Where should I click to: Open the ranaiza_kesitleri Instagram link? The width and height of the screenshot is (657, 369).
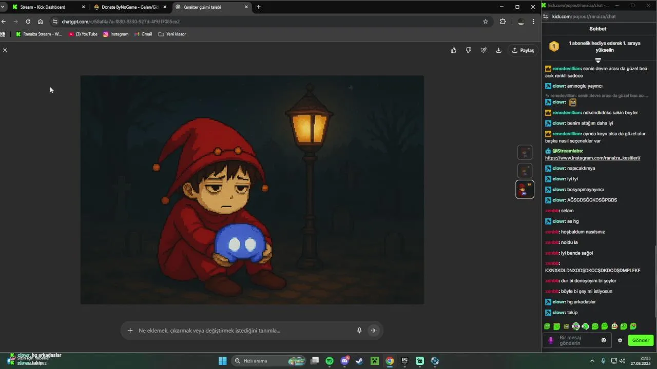pyautogui.click(x=592, y=158)
